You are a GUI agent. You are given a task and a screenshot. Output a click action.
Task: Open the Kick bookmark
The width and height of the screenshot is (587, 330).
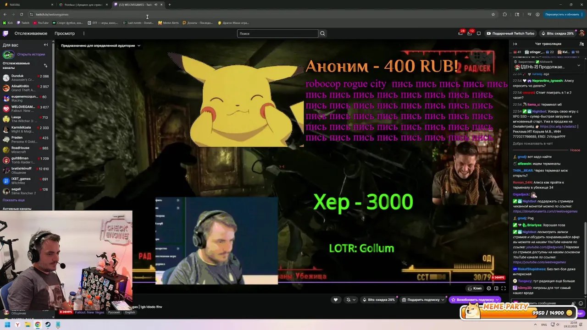tap(8, 23)
